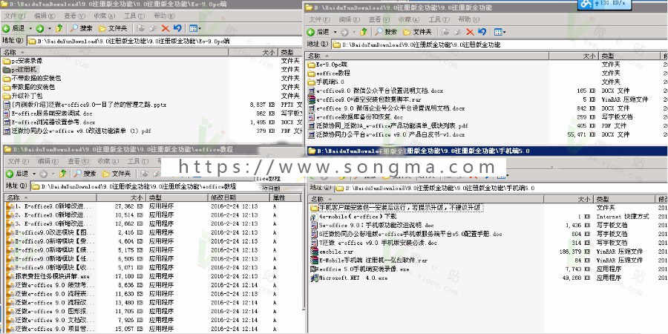Sort by 名称 column in Eo-9.0pc端 window
668x334 pixels.
[114, 52]
